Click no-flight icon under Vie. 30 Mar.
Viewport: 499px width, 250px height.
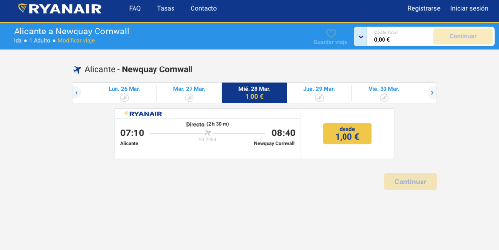click(x=384, y=98)
